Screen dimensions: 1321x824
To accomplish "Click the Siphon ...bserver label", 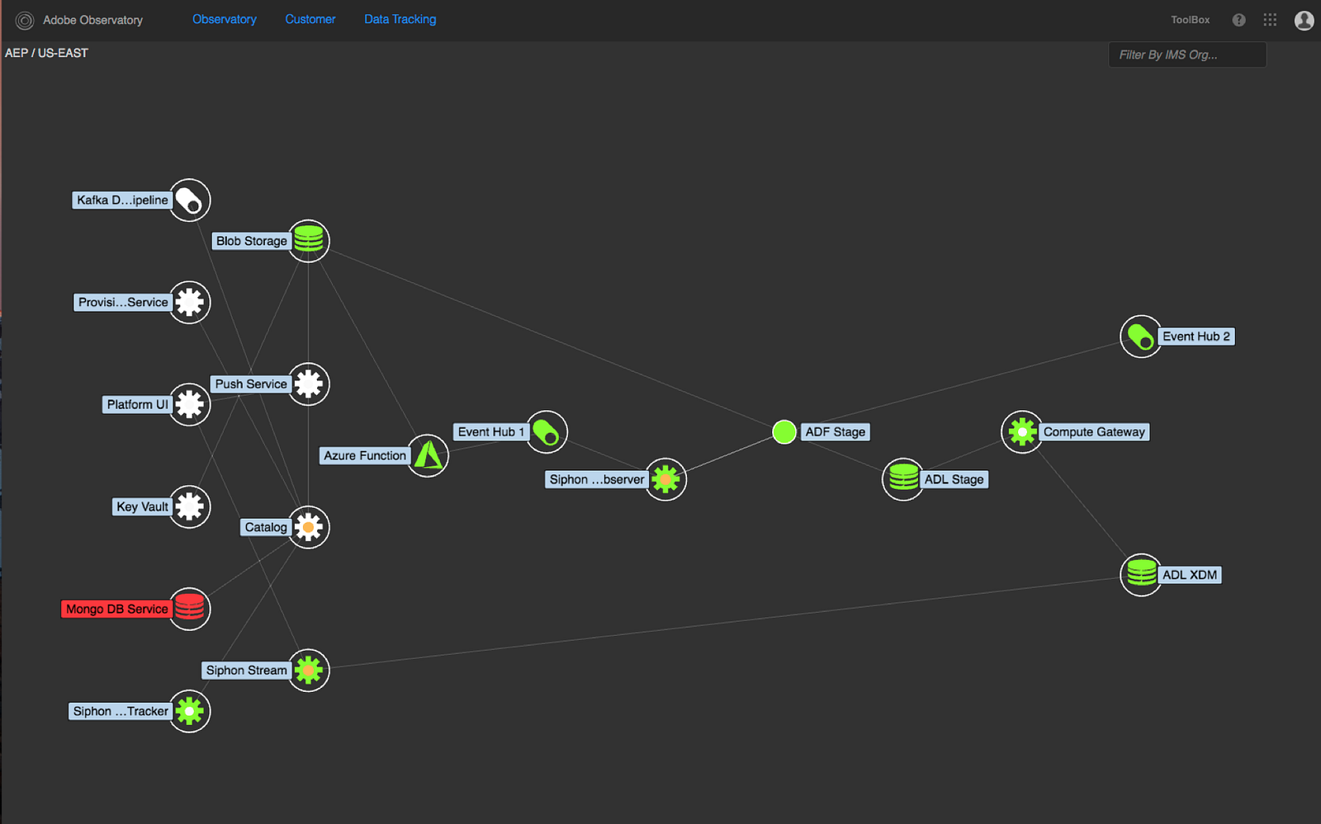I will 597,479.
